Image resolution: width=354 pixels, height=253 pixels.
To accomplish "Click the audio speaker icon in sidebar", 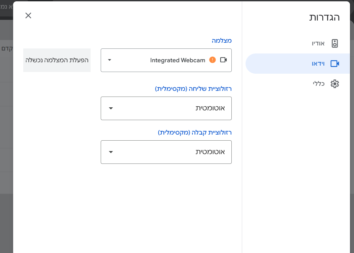I will (x=334, y=43).
